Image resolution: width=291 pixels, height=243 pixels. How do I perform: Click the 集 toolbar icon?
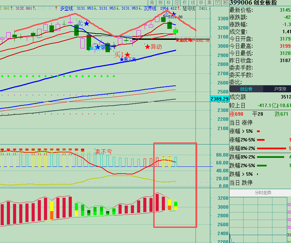tap(209, 3)
